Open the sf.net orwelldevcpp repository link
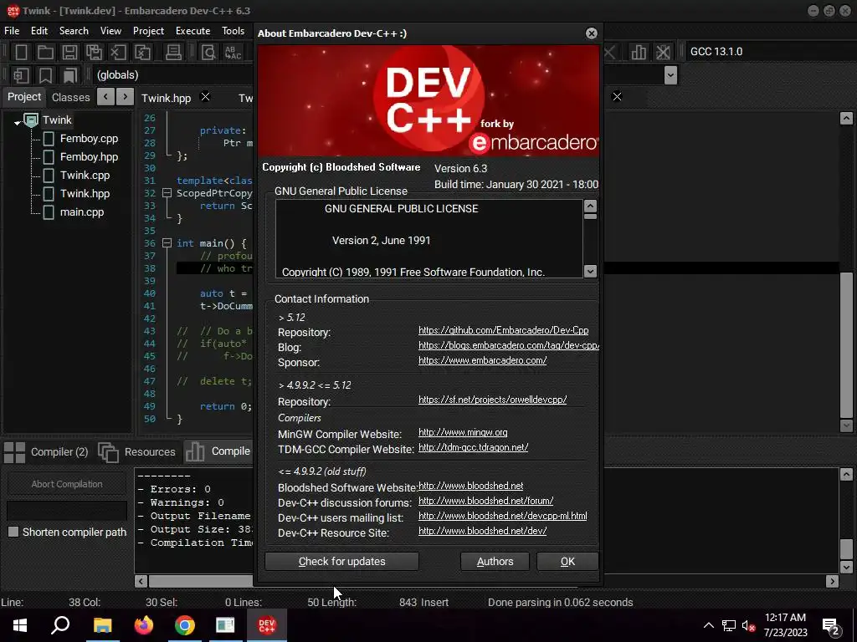Screen dimensions: 857x642 coord(492,400)
